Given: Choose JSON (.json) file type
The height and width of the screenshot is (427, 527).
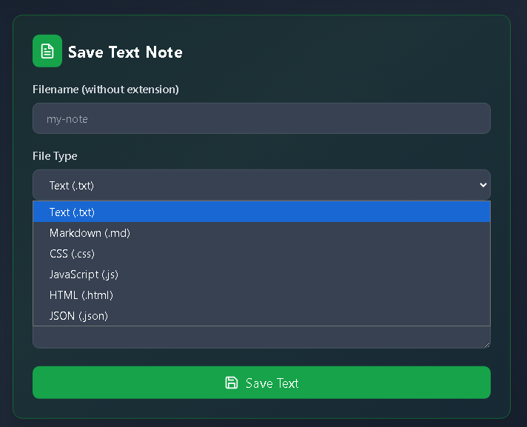Looking at the screenshot, I should point(261,316).
